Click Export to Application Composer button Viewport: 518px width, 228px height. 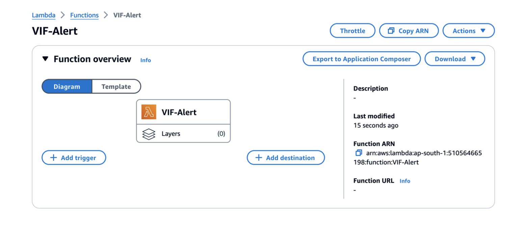click(361, 59)
